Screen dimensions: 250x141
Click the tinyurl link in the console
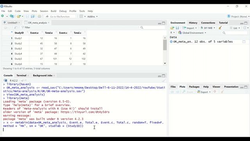coord(85,112)
